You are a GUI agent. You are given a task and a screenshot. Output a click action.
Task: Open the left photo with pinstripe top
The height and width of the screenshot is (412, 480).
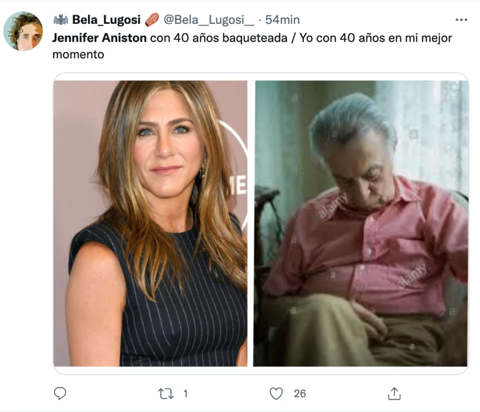coord(150,223)
